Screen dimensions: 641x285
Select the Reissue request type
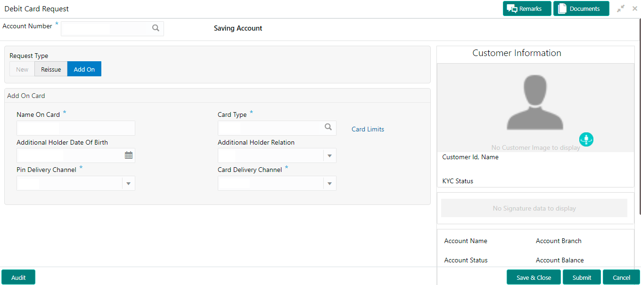[x=51, y=69]
